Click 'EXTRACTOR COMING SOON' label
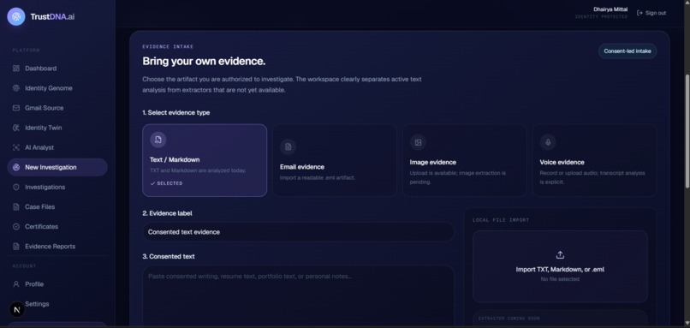Screen dimensions: 690x328 point(509,319)
